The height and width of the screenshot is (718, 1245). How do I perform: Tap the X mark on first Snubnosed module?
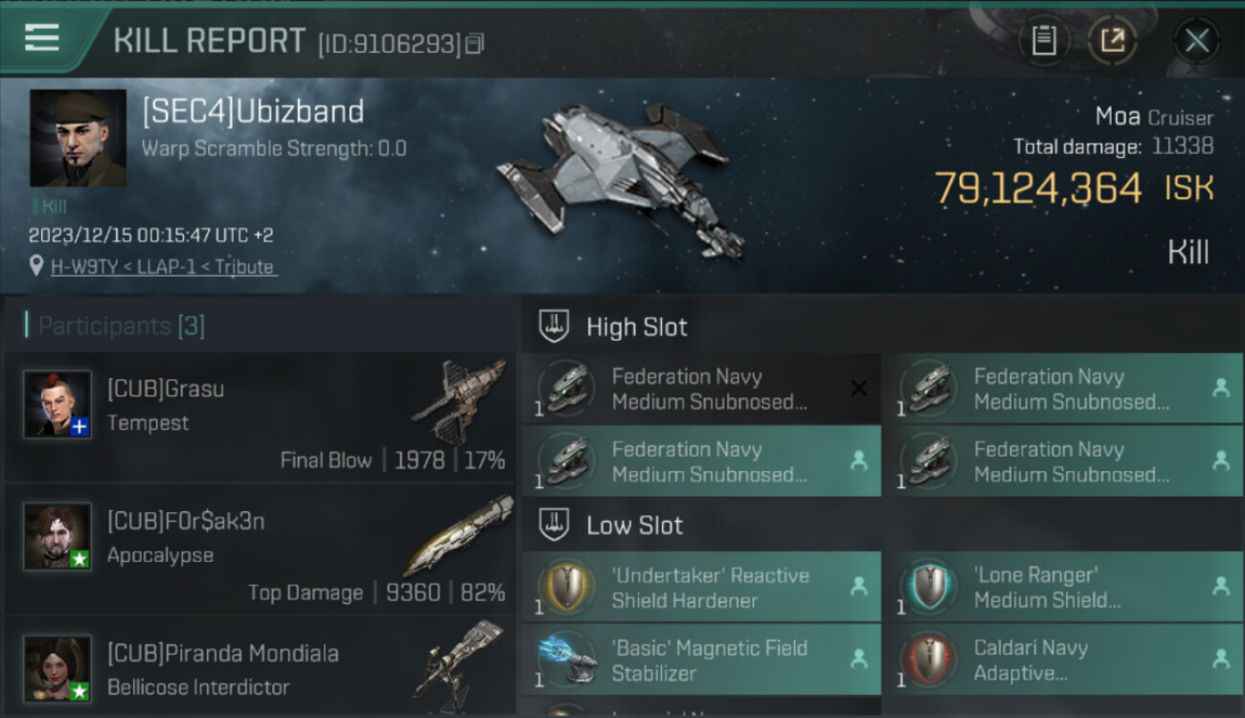[858, 388]
